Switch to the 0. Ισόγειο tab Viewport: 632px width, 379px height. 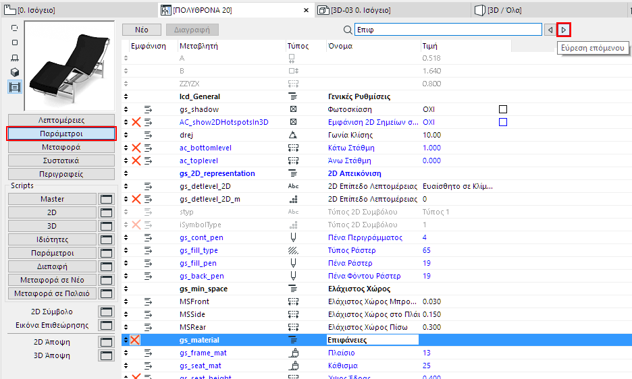click(78, 10)
